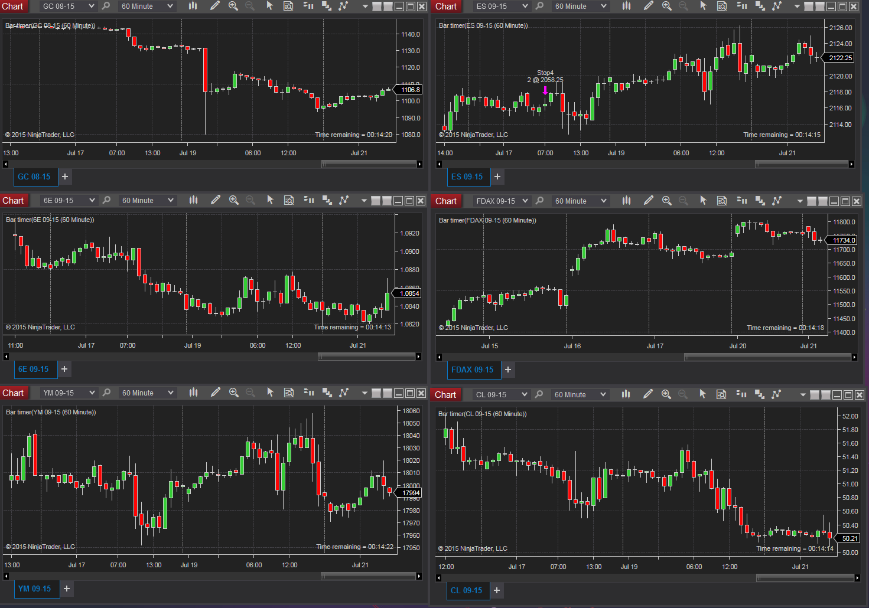Click scroll right arrow in YM 09-15 chart
Screen dimensions: 869x608
coord(419,576)
